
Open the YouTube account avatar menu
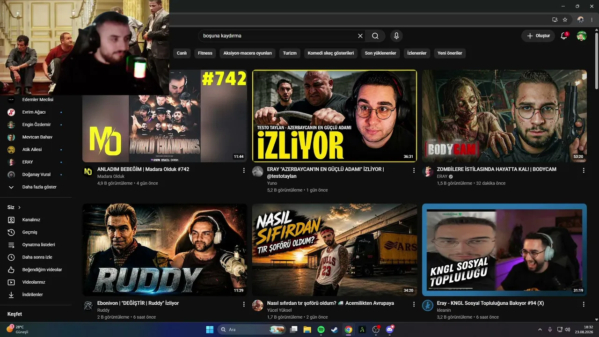pyautogui.click(x=581, y=36)
